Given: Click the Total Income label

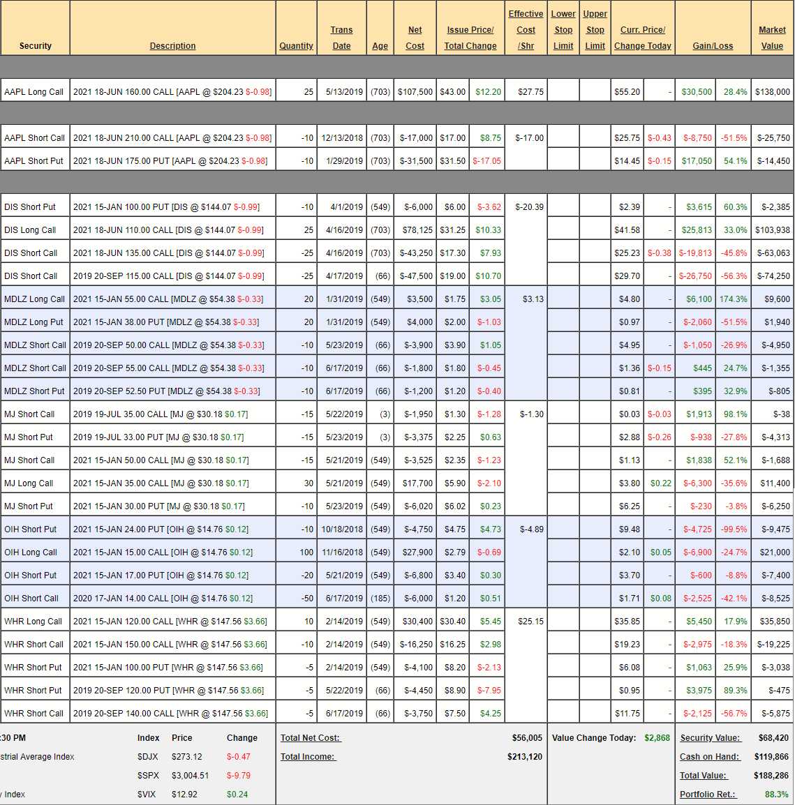Looking at the screenshot, I should (308, 757).
